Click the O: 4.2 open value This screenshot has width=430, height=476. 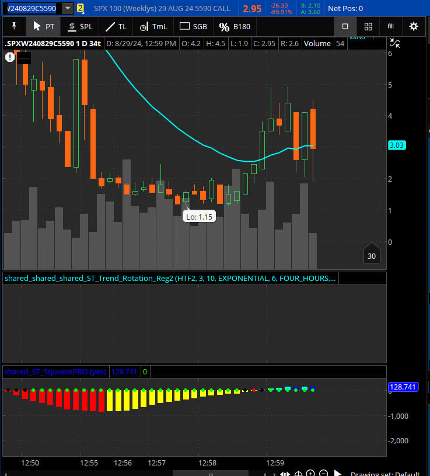[x=191, y=43]
